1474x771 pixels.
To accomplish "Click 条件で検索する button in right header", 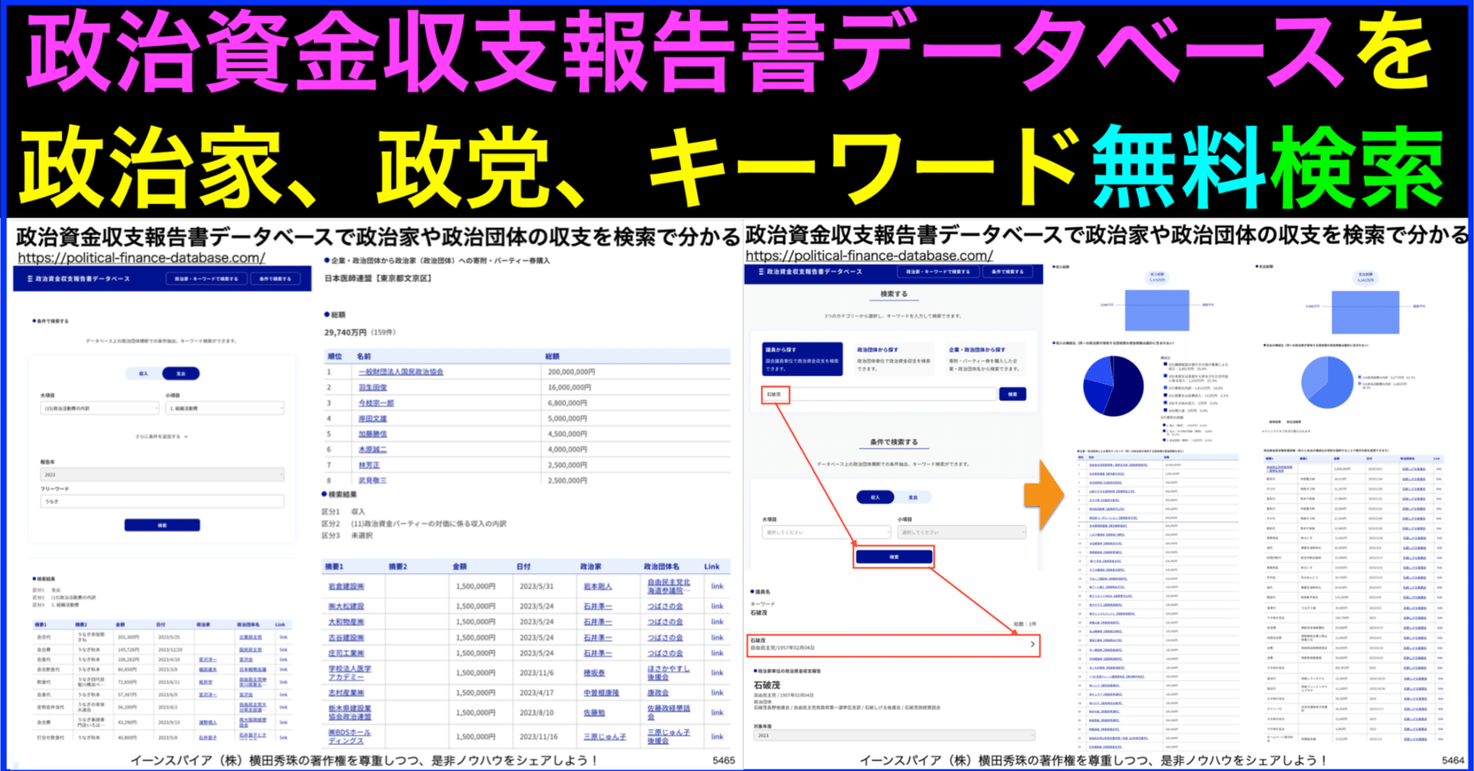I will tap(1007, 272).
